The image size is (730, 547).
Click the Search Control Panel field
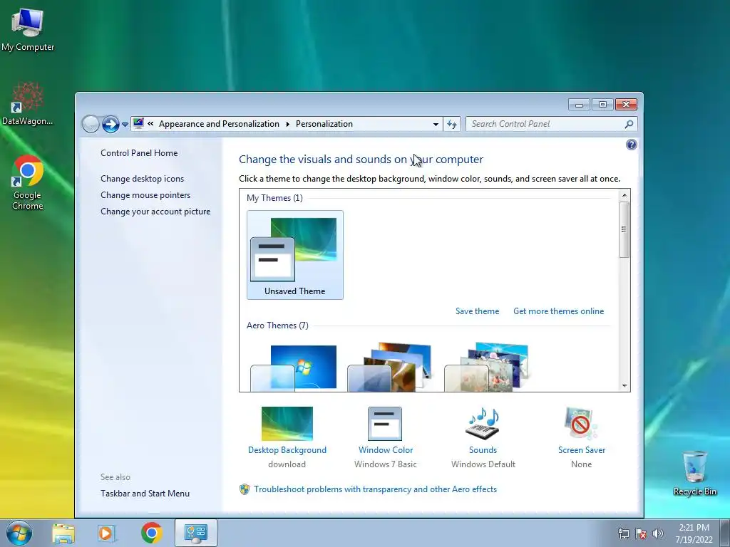[x=552, y=124]
